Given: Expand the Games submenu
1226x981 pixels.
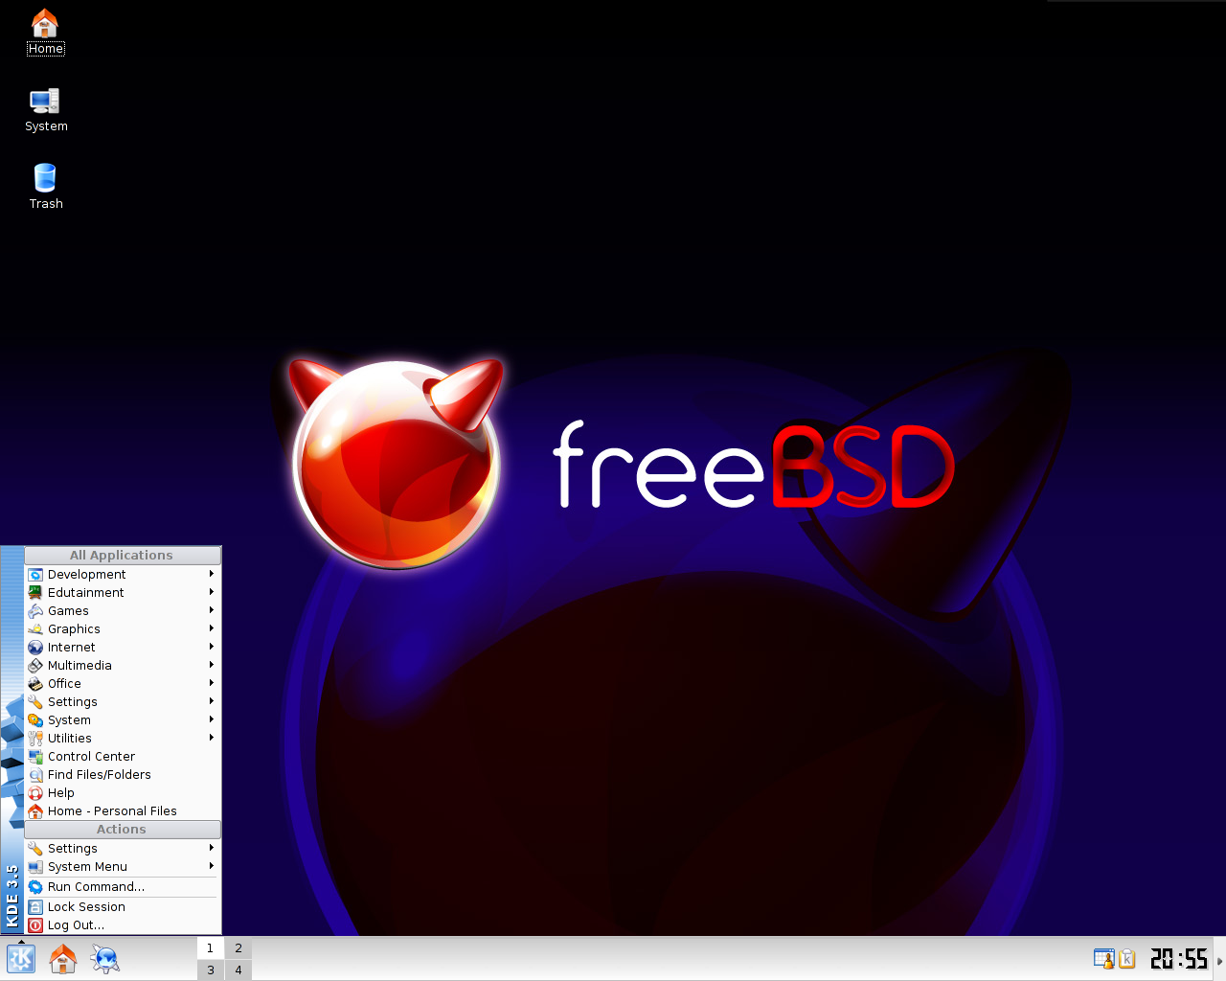Looking at the screenshot, I should pyautogui.click(x=123, y=611).
